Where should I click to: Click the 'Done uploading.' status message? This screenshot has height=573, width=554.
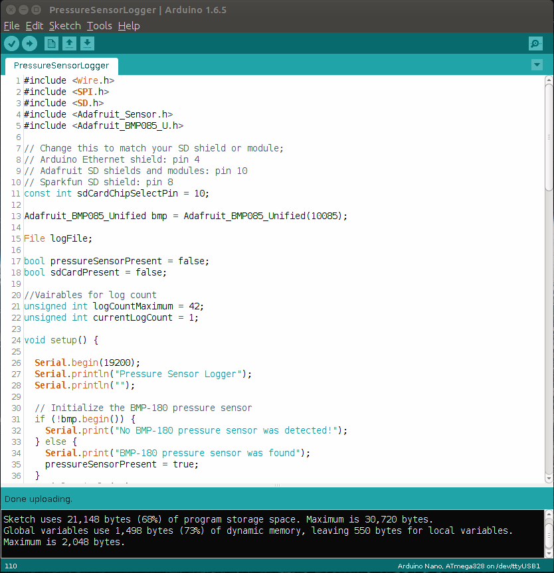point(39,499)
